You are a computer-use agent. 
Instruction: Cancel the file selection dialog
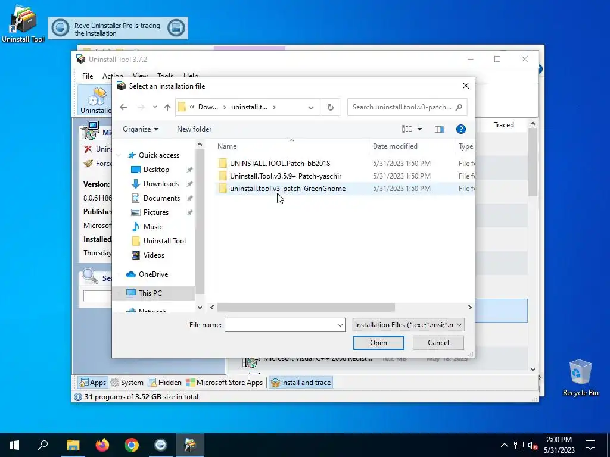point(438,343)
